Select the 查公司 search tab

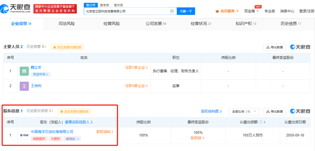click(91, 5)
